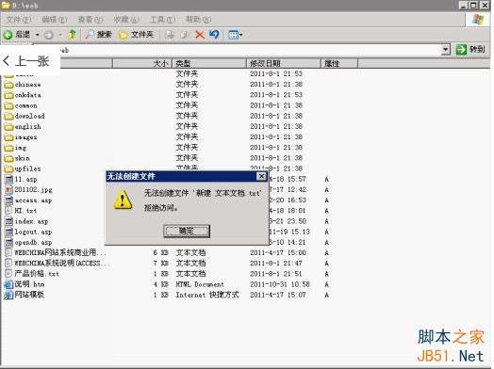Screen dimensions: 494x369
Task: Click the 2011-10-31 10:58 date cell
Action: click(280, 284)
